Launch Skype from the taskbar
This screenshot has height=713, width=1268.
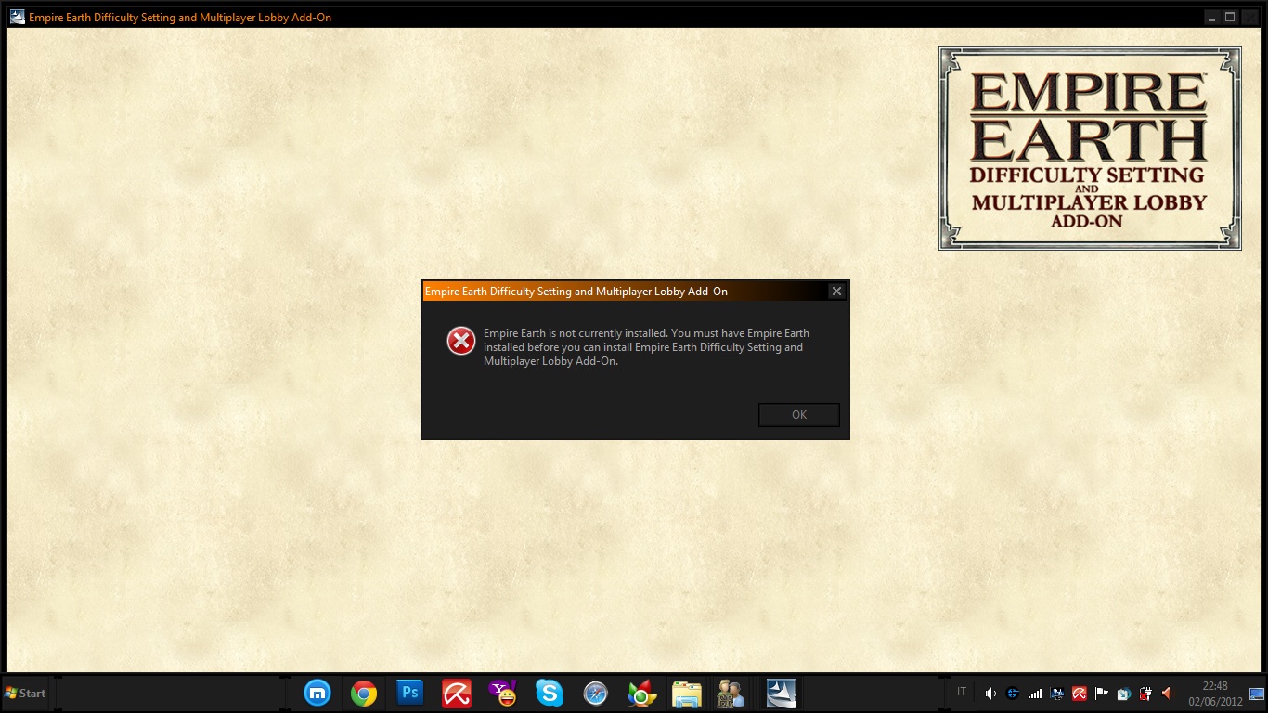(549, 694)
